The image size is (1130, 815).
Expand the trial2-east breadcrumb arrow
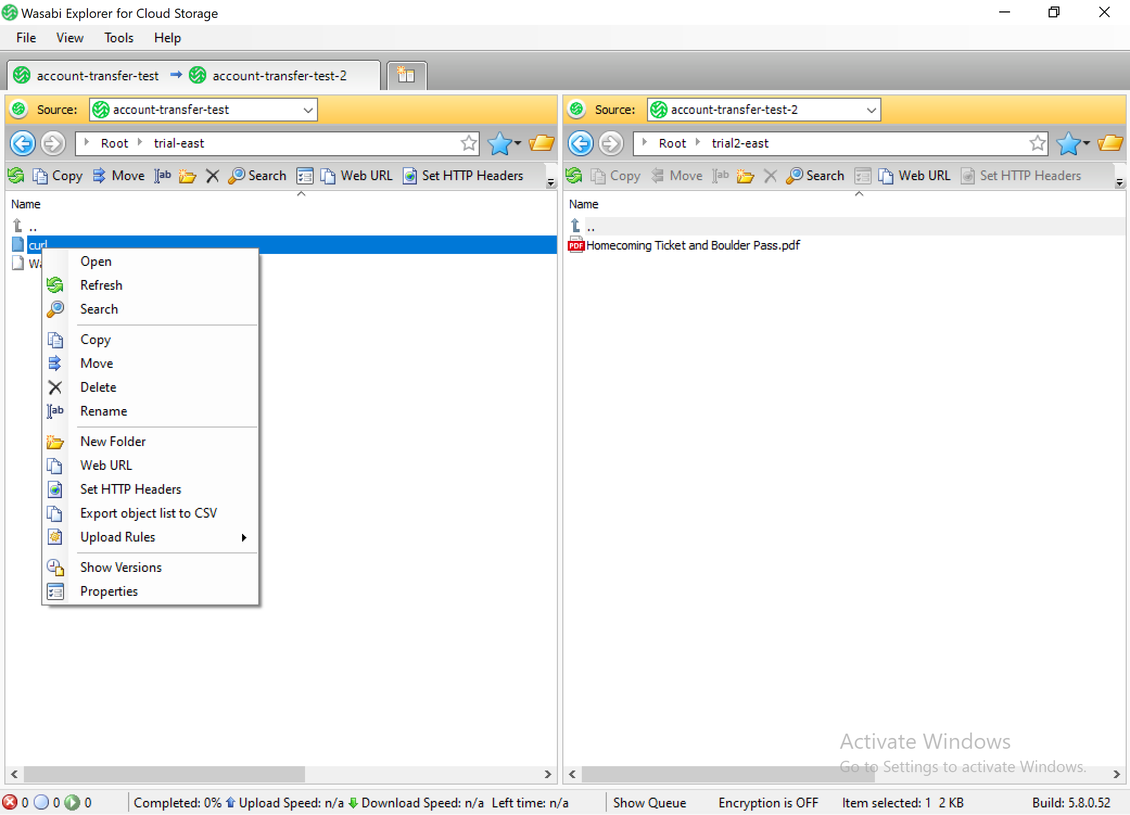698,142
